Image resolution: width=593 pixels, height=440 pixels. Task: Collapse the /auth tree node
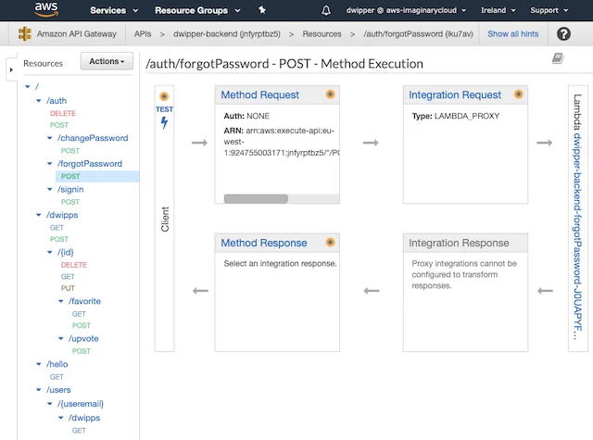pyautogui.click(x=39, y=101)
